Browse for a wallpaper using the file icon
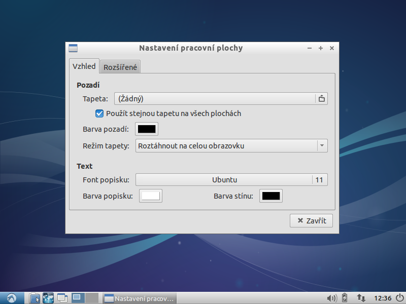This screenshot has width=406, height=304. [321, 98]
